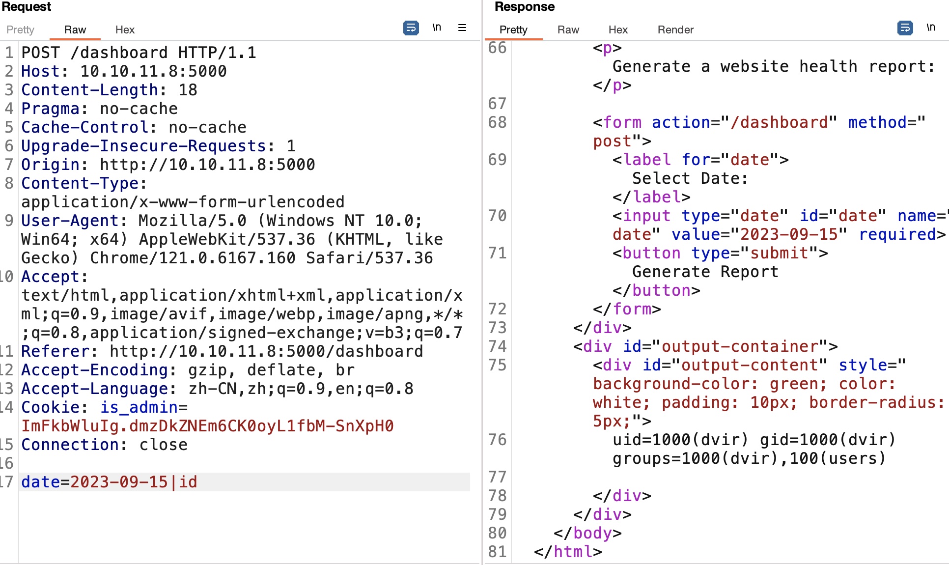Click the Referer header URL in request
949x565 pixels.
[266, 351]
